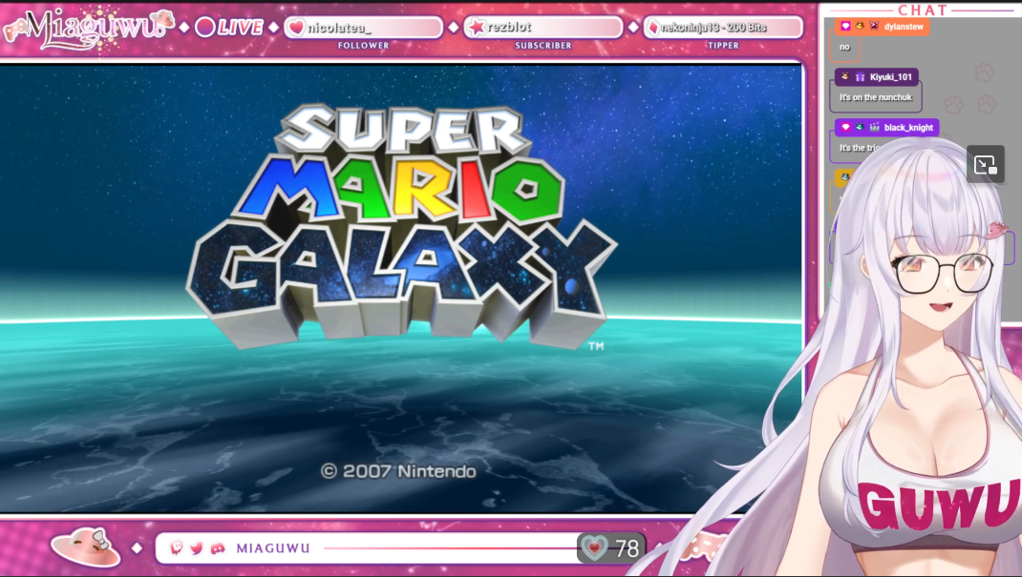Click the picture-in-picture minimize icon
The width and height of the screenshot is (1022, 577).
coord(985,165)
